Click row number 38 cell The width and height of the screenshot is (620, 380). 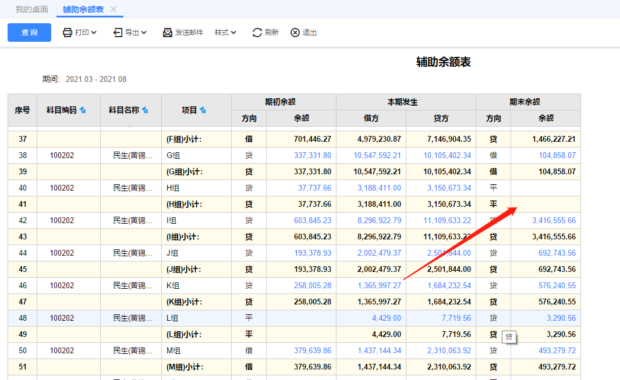coord(23,156)
